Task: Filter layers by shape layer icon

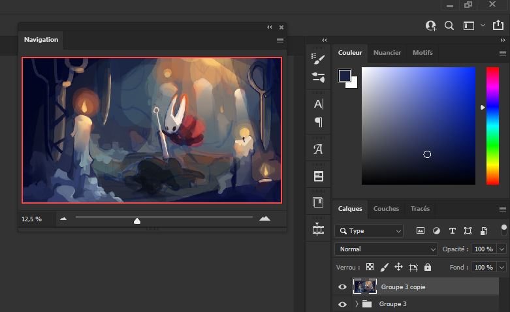Action: (468, 231)
